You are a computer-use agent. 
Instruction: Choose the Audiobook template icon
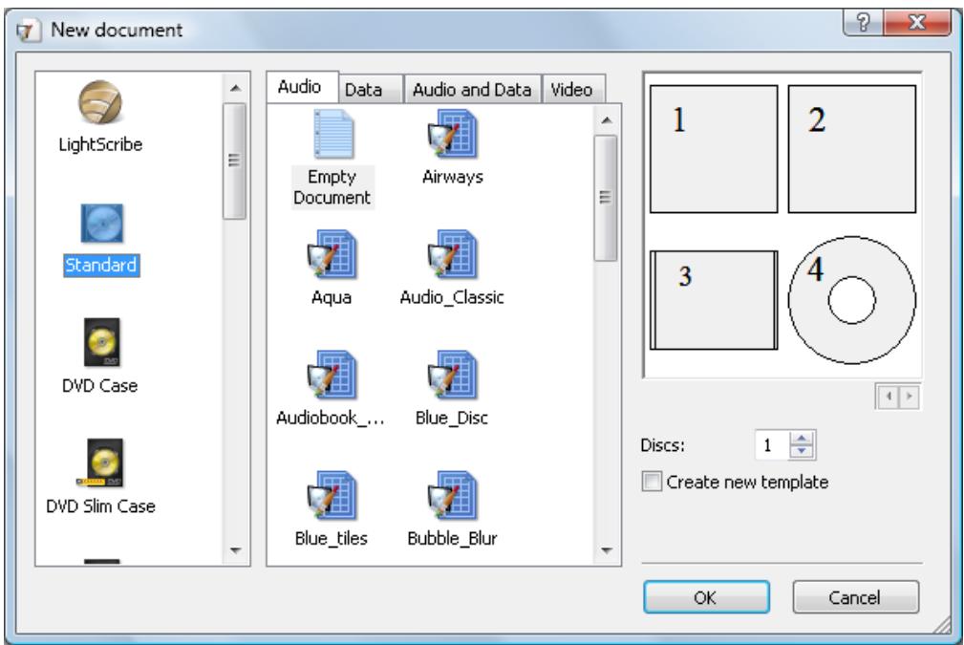coord(332,376)
